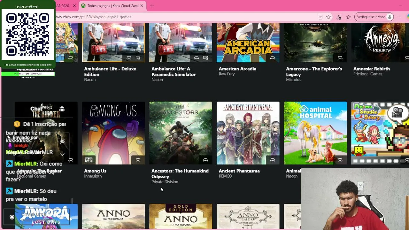409x230 pixels.
Task: Open the Ambulance Life - Deluxe Edition cover
Action: (x=113, y=42)
